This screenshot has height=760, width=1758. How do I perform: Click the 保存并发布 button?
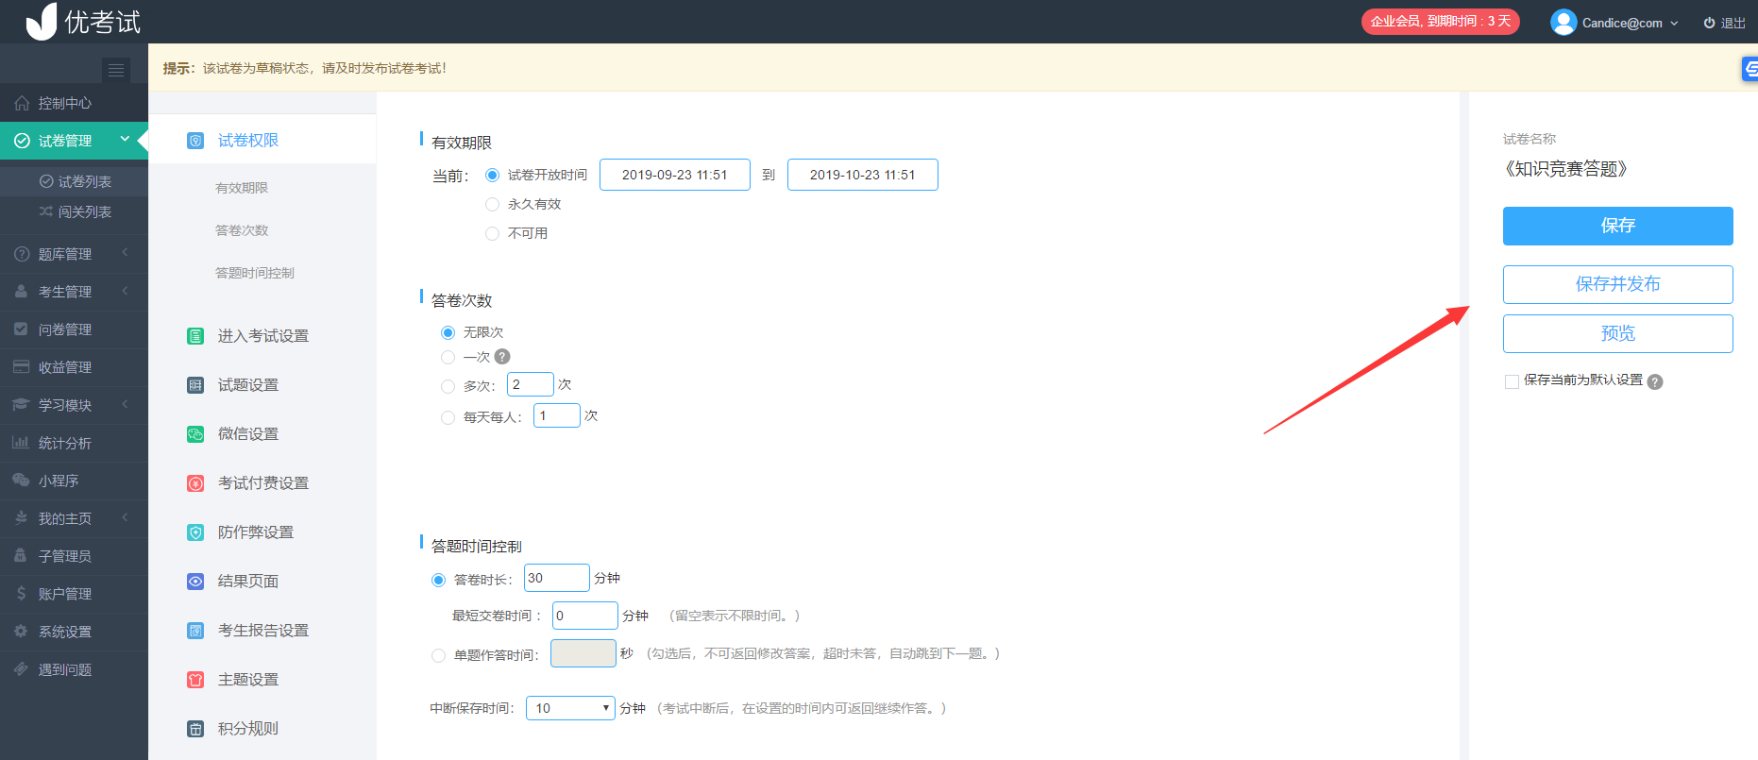1617,284
